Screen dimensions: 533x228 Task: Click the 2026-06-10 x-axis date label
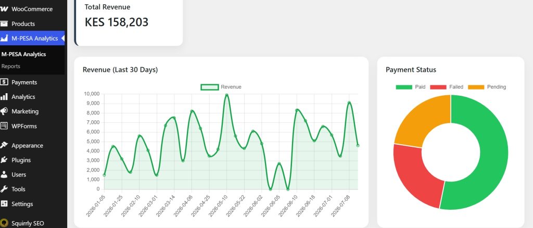point(288,205)
